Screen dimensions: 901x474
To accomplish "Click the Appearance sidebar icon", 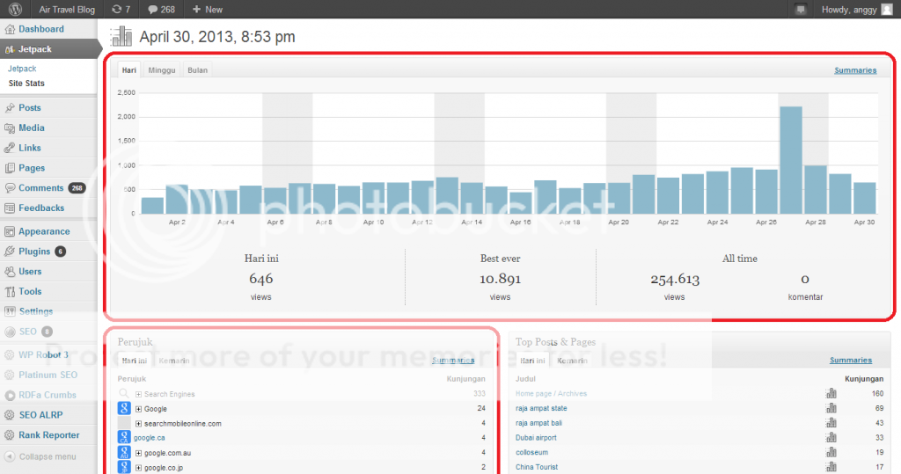I will click(10, 231).
